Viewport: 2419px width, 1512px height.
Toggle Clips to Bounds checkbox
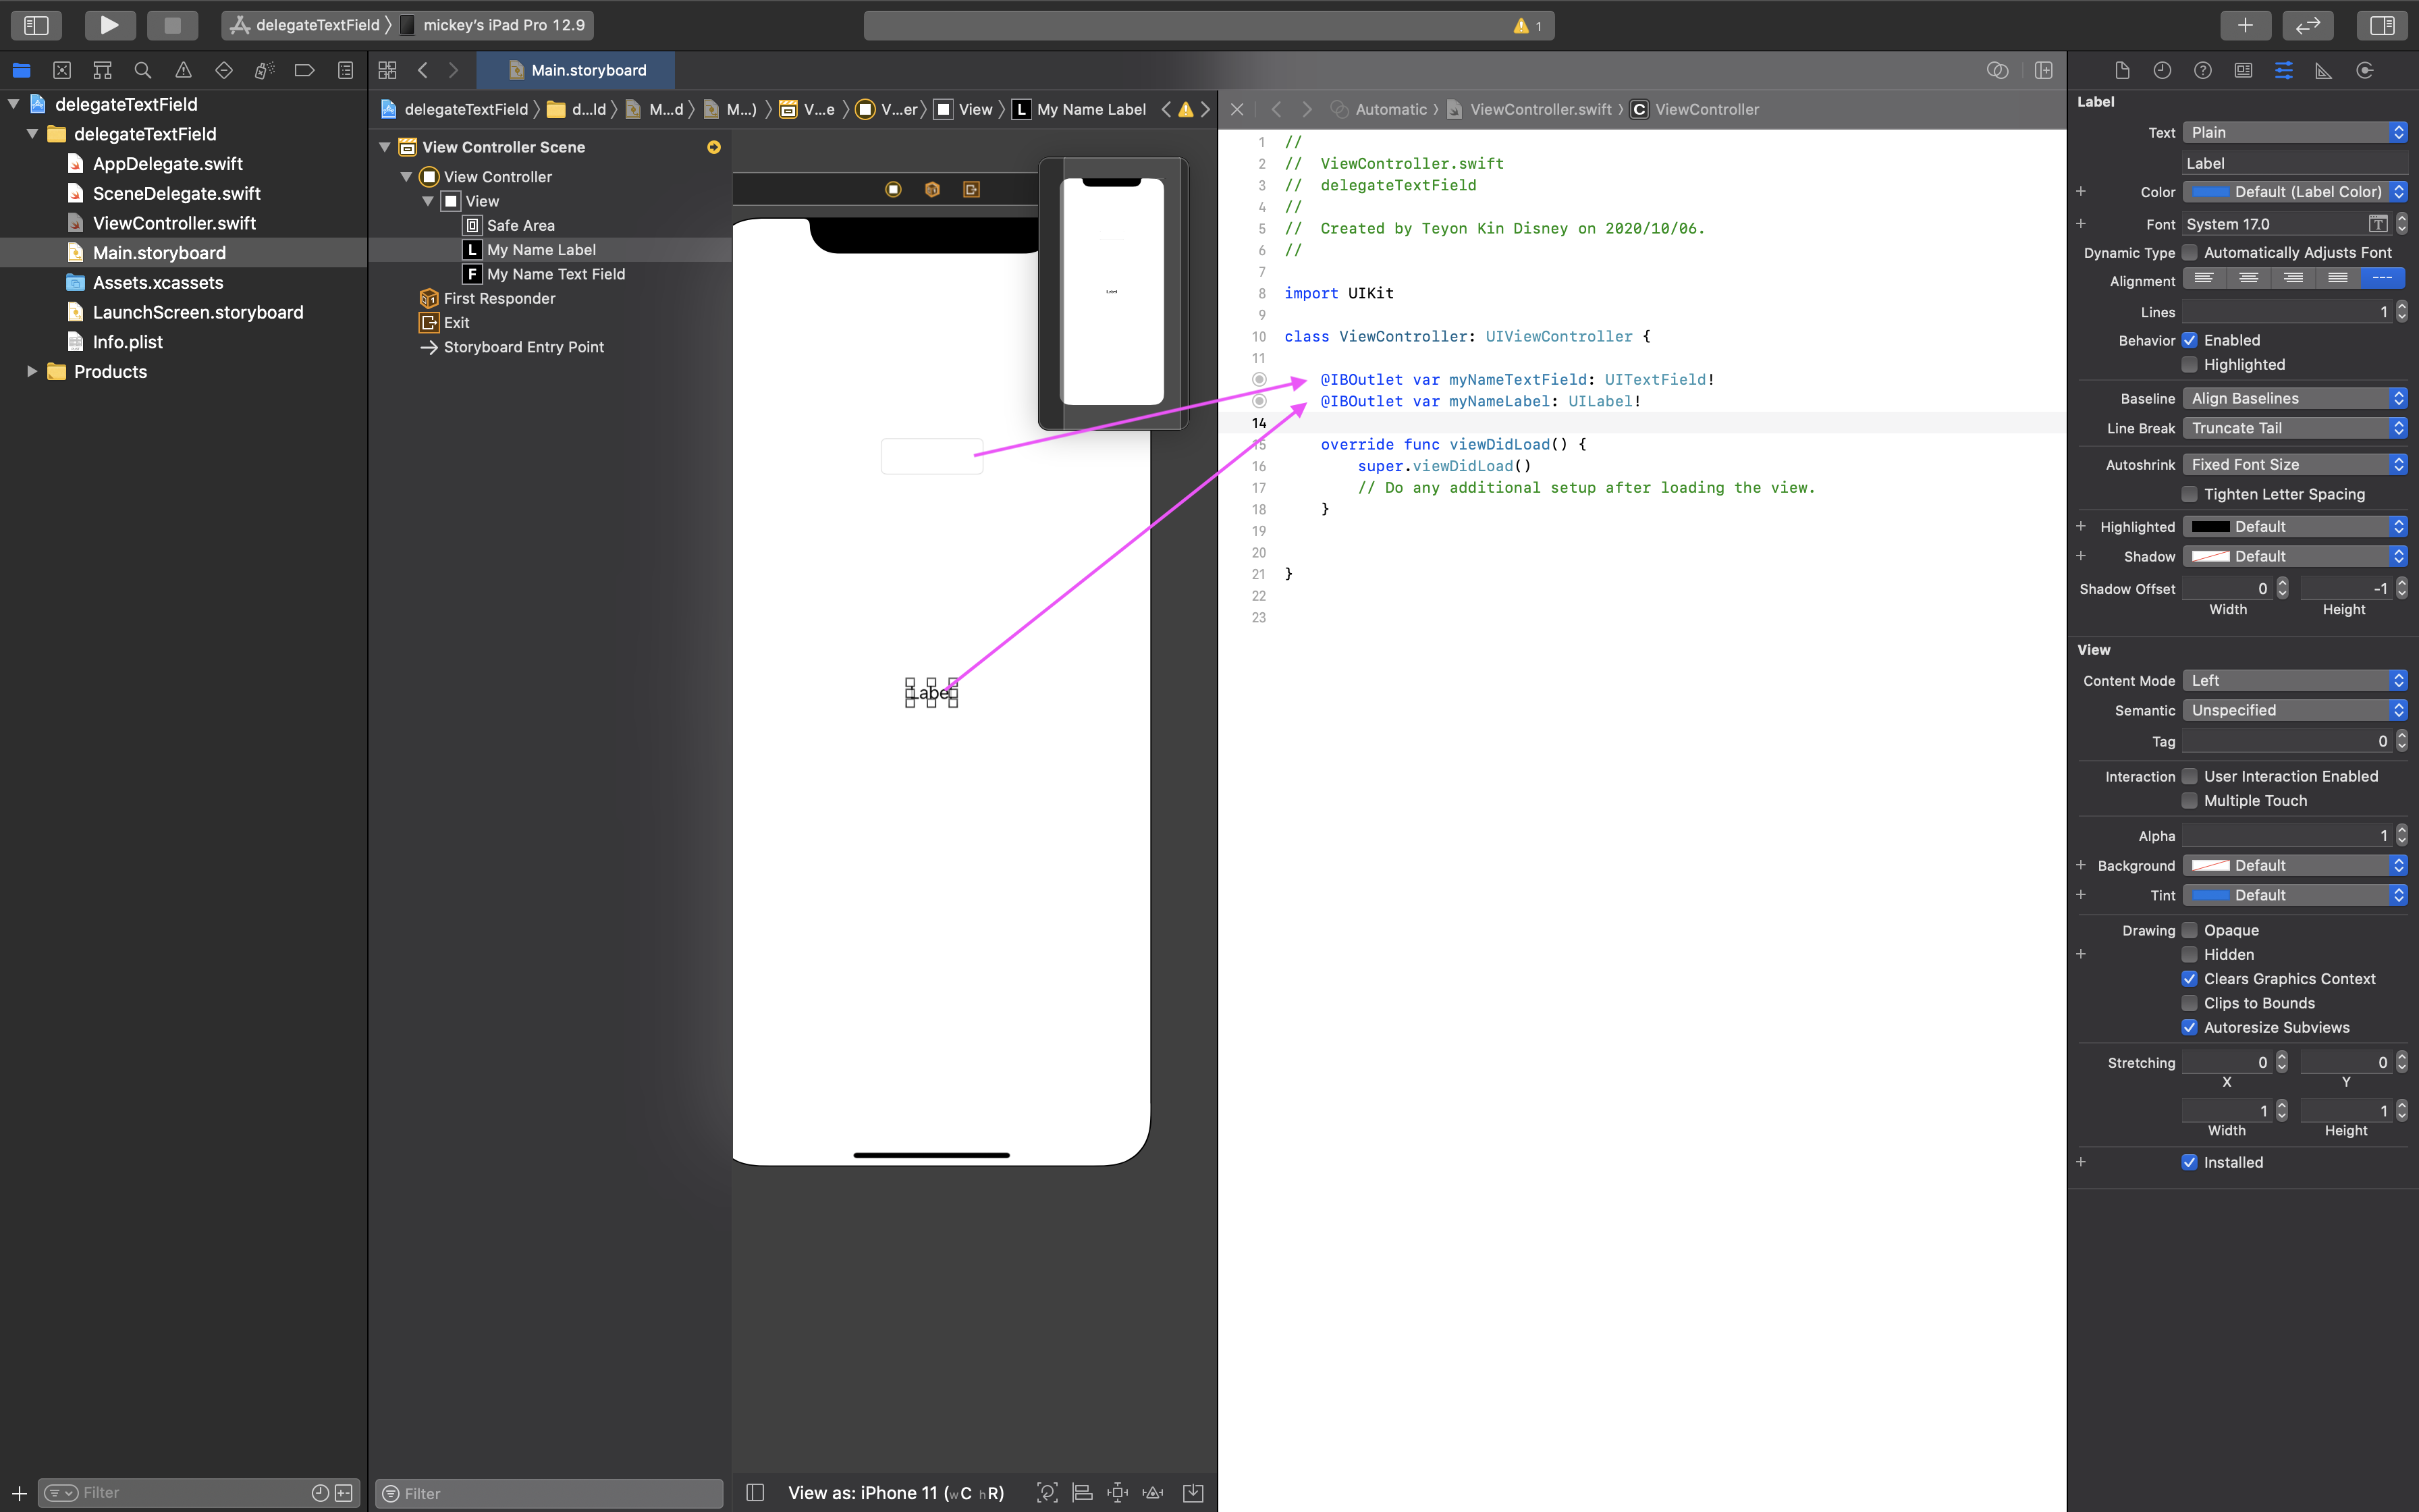(2189, 1003)
